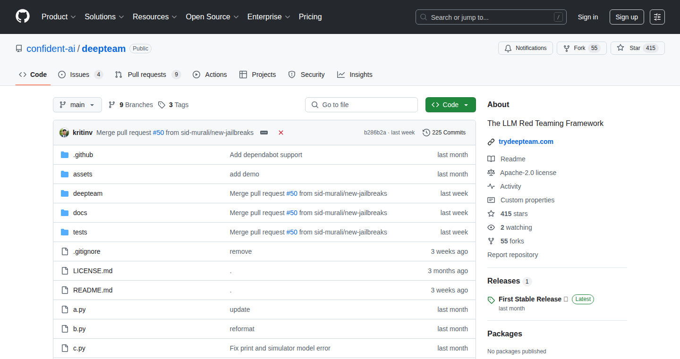680x359 pixels.
Task: Open the deepteam folder in file list
Action: 88,193
